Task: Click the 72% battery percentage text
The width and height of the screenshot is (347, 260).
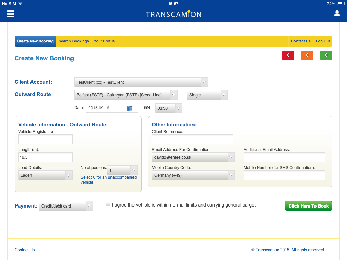Action: pyautogui.click(x=331, y=3)
